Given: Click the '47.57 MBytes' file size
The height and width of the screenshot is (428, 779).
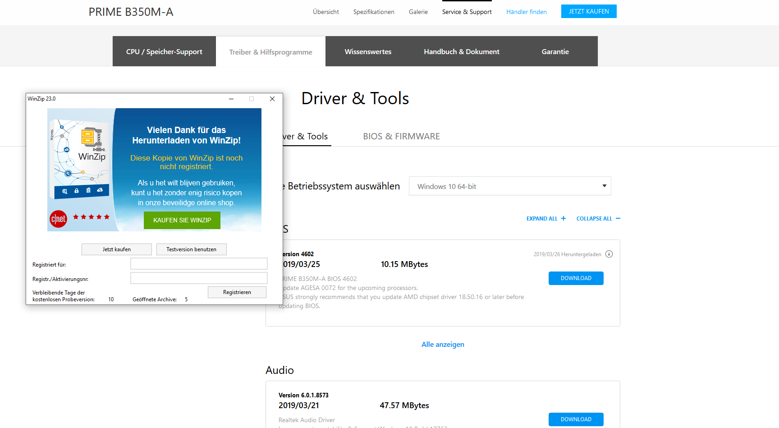Looking at the screenshot, I should [404, 405].
